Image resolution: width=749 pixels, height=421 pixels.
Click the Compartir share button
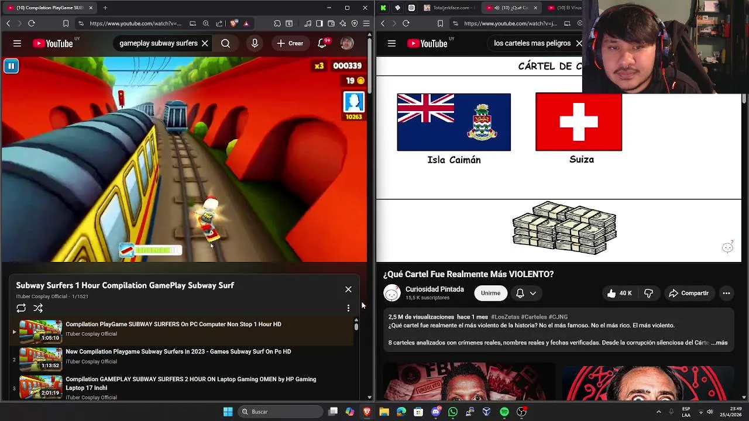tap(689, 293)
